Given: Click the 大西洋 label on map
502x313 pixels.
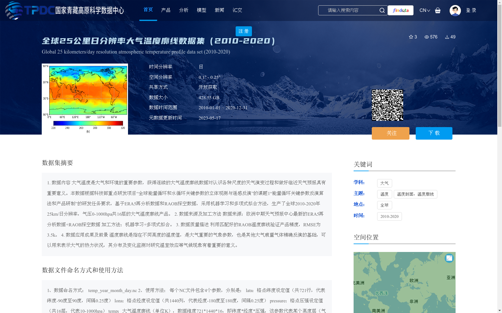Looking at the screenshot, I should [x=382, y=293].
